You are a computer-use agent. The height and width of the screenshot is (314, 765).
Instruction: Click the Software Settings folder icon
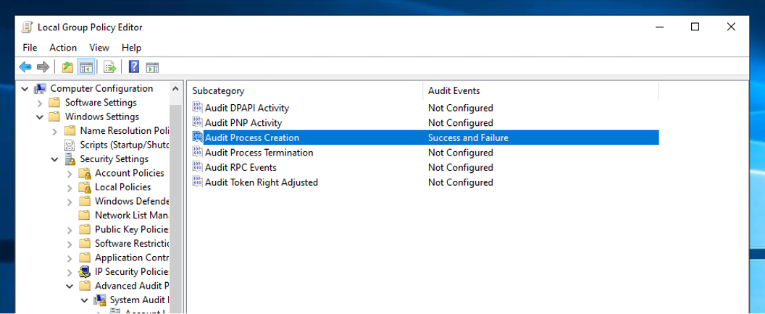[x=54, y=103]
